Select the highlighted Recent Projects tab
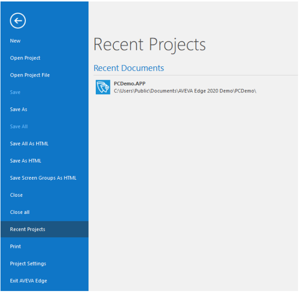299x292 pixels. click(27, 229)
